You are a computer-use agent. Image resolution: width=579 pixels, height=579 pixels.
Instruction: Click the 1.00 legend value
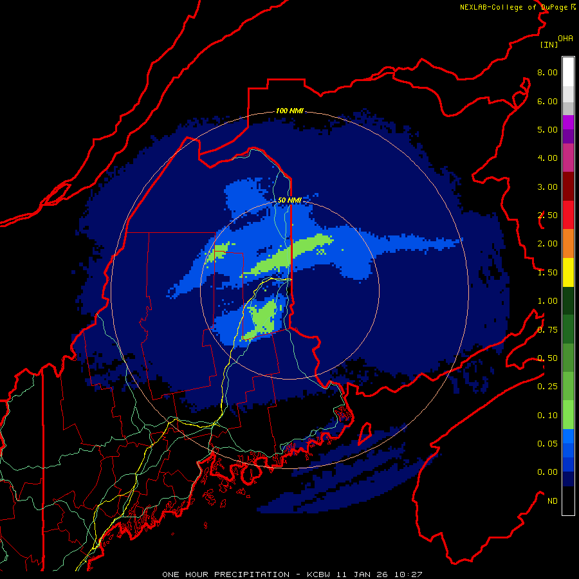(x=547, y=301)
